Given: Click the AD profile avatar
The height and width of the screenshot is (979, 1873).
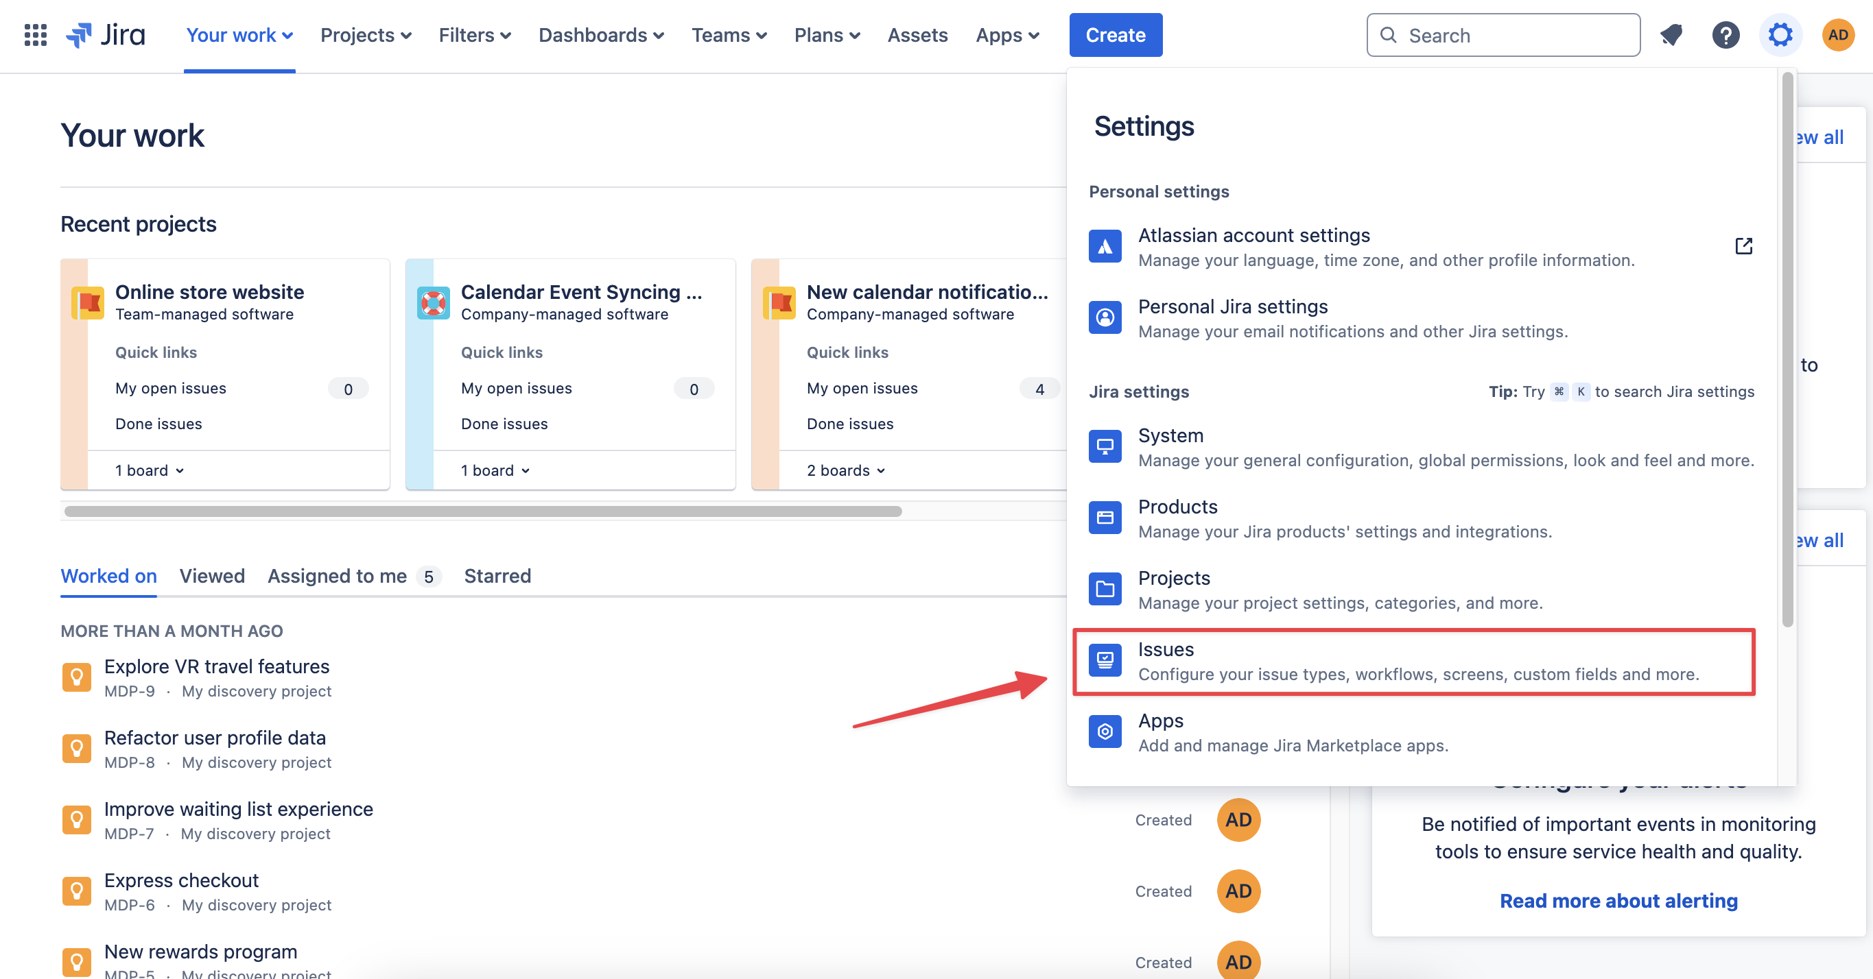Looking at the screenshot, I should tap(1837, 35).
